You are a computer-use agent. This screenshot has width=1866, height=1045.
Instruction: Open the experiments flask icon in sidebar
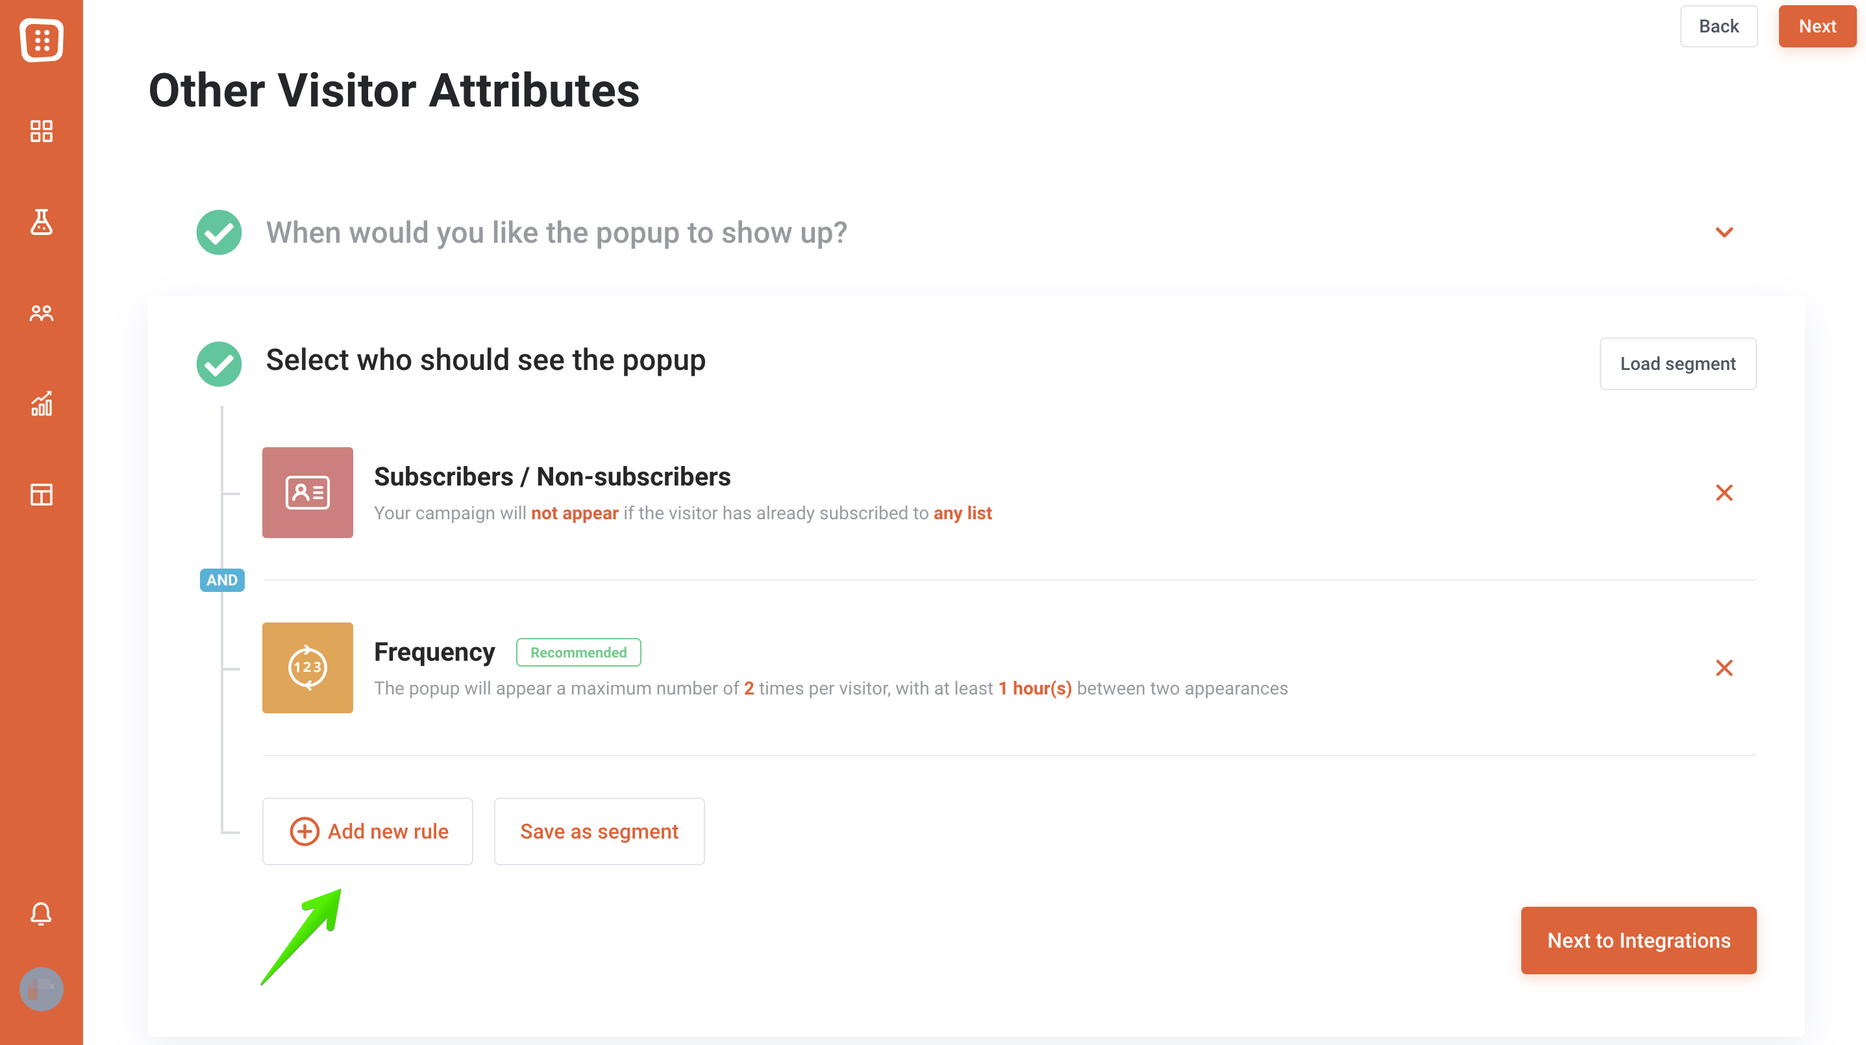tap(42, 223)
